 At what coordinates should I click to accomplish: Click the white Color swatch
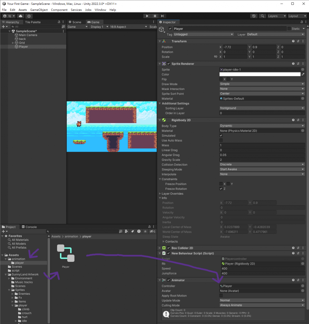[x=260, y=75]
